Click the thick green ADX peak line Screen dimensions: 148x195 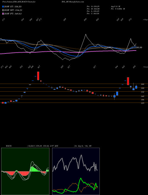[x=81, y=178]
